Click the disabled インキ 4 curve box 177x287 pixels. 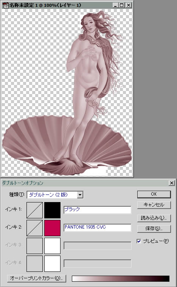pyautogui.click(x=34, y=263)
